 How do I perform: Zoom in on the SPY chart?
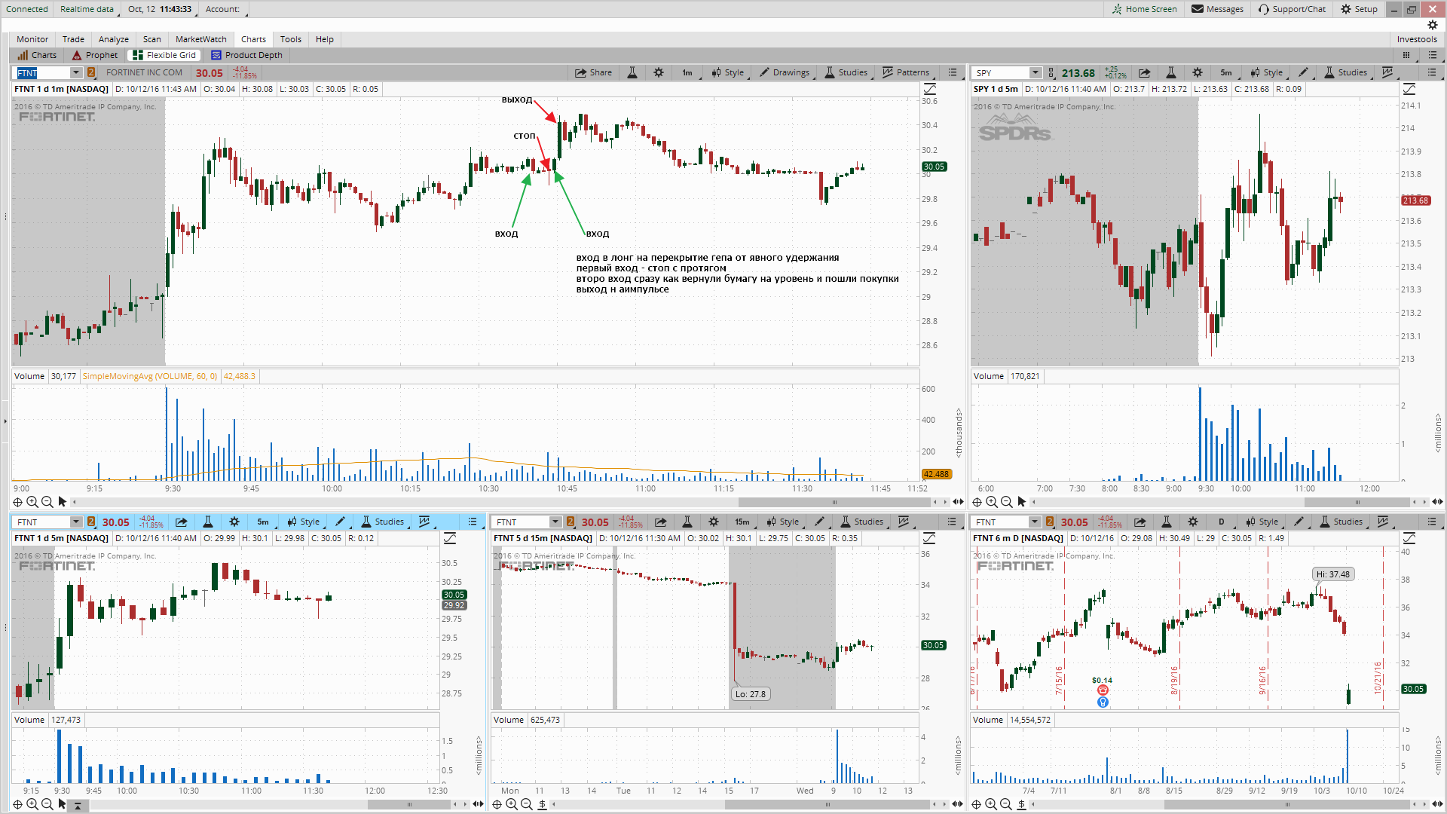tap(992, 502)
